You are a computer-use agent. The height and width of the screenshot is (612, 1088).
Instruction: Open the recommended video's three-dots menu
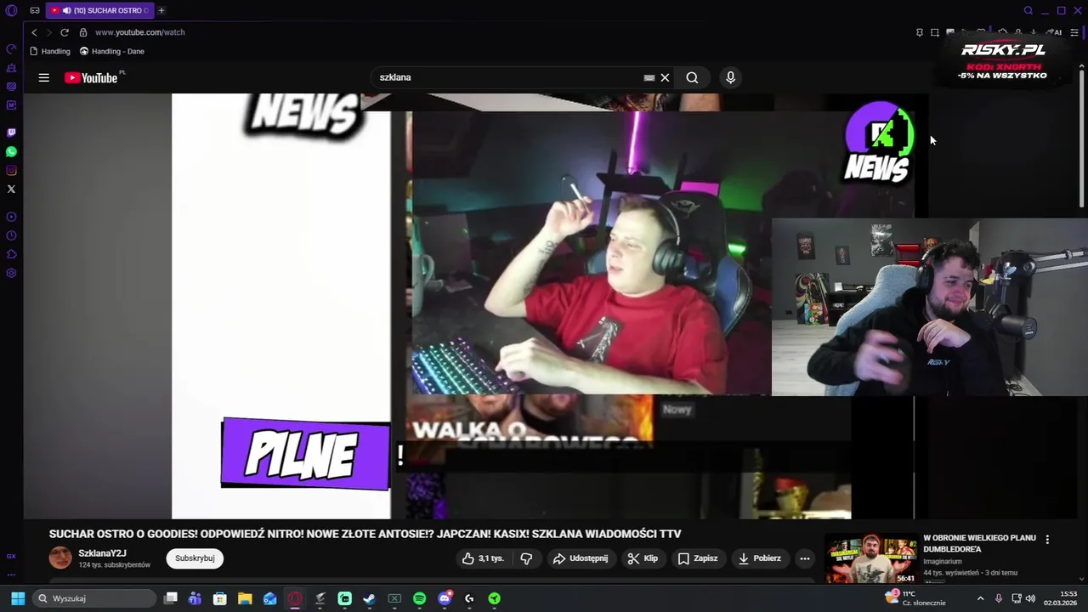point(1047,540)
